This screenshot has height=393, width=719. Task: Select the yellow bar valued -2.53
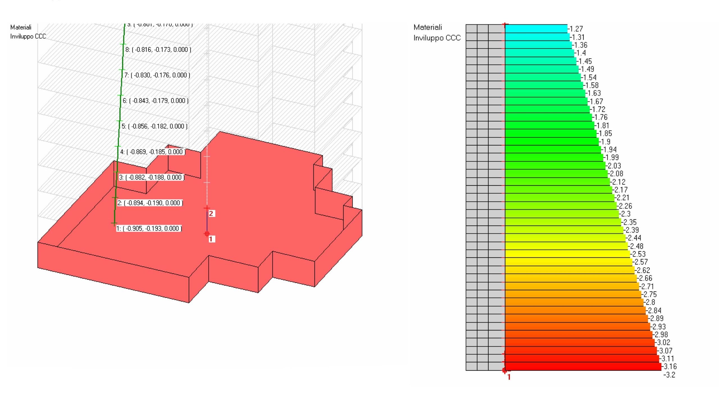(x=568, y=254)
